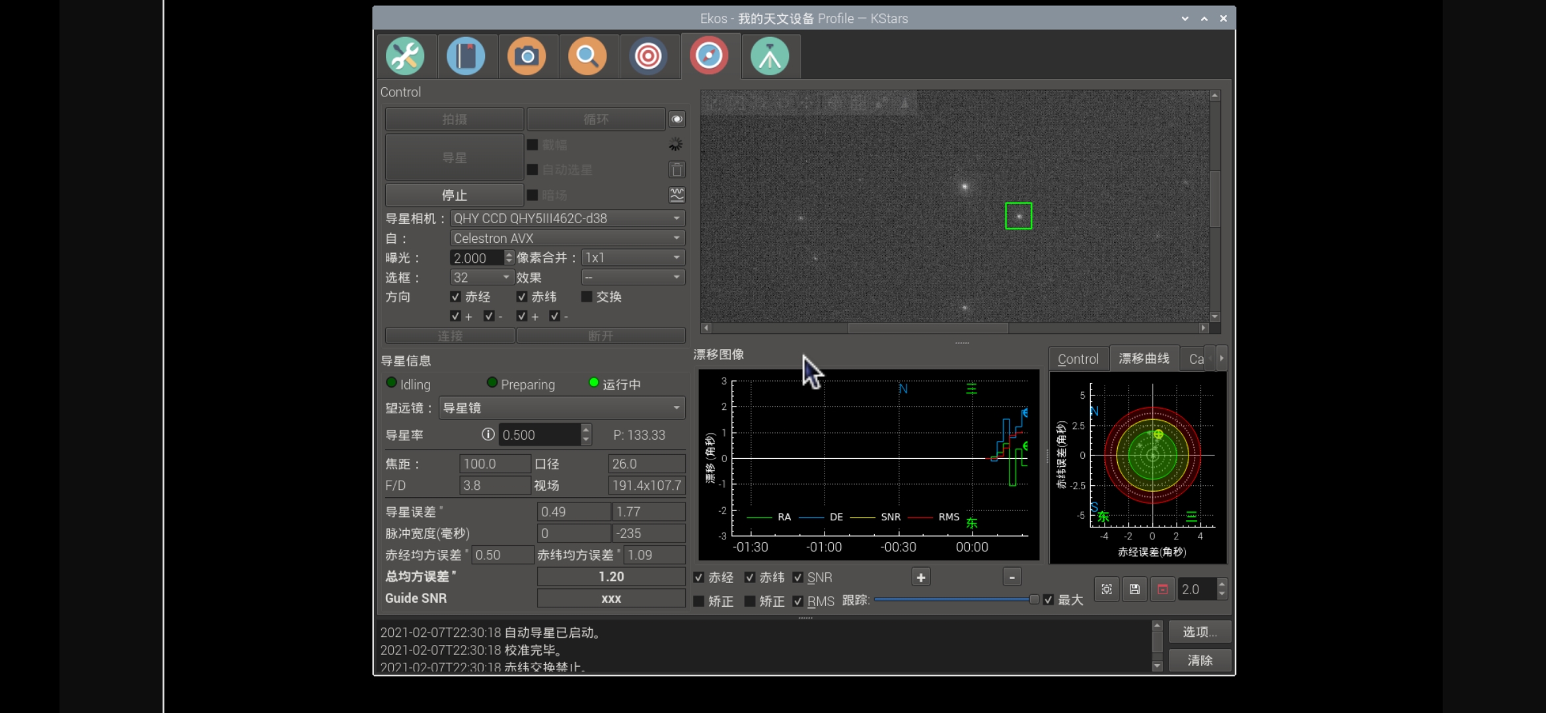The height and width of the screenshot is (713, 1546).
Task: Open the Scheduler notebook module
Action: coord(466,56)
